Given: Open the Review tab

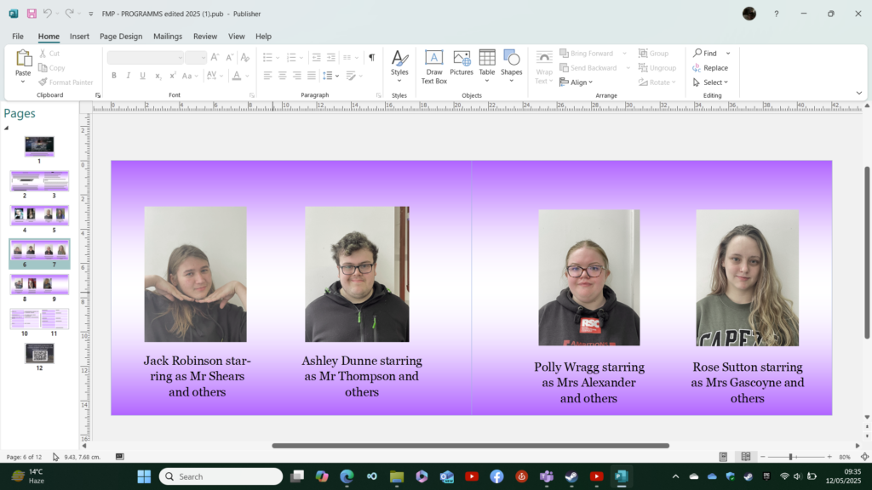Looking at the screenshot, I should (x=205, y=36).
